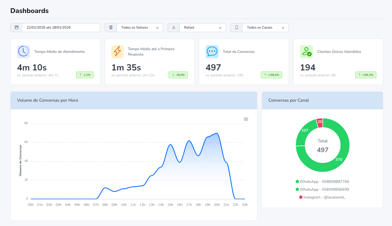392x226 pixels.
Task: Expand the Todos os Canais dropdown
Action: click(x=265, y=28)
